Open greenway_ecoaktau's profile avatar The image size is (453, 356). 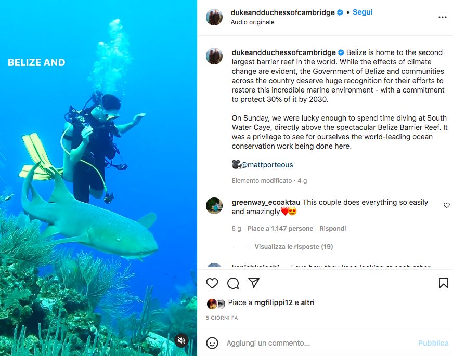click(x=214, y=206)
